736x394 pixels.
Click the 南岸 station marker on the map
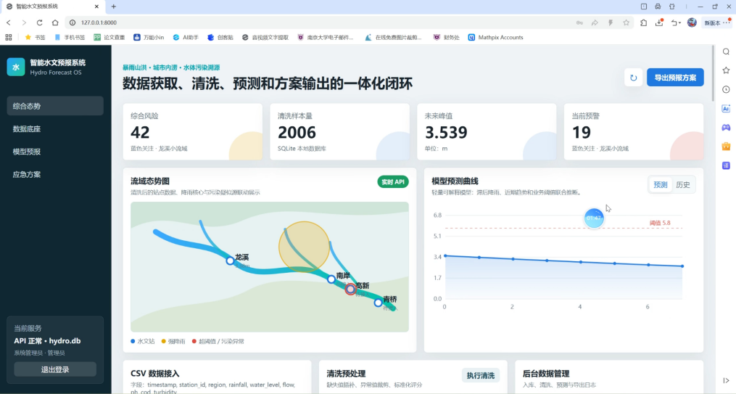coord(331,279)
